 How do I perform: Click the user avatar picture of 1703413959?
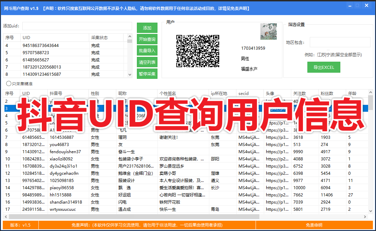pos(269,31)
